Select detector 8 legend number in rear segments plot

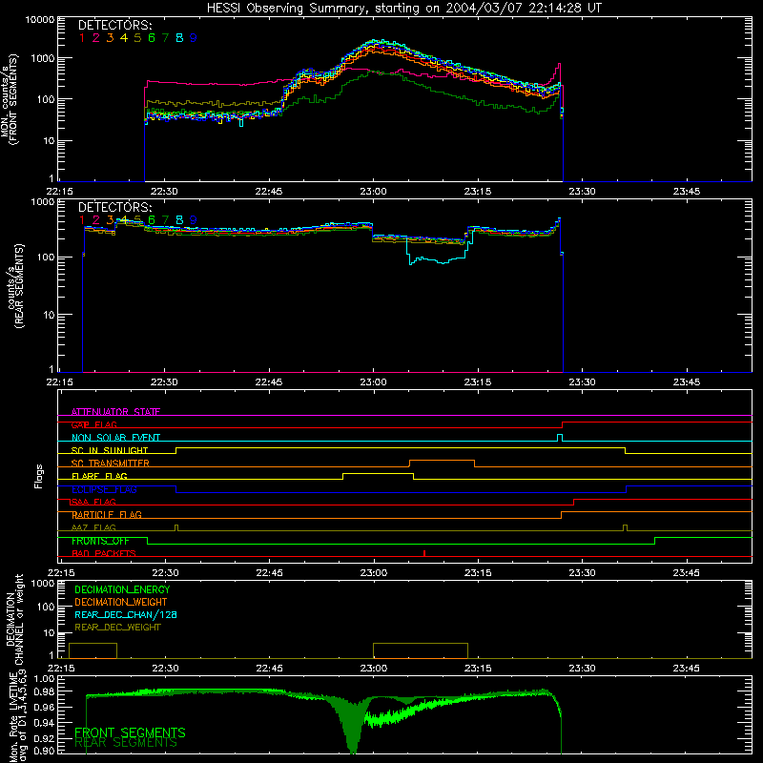[x=179, y=220]
